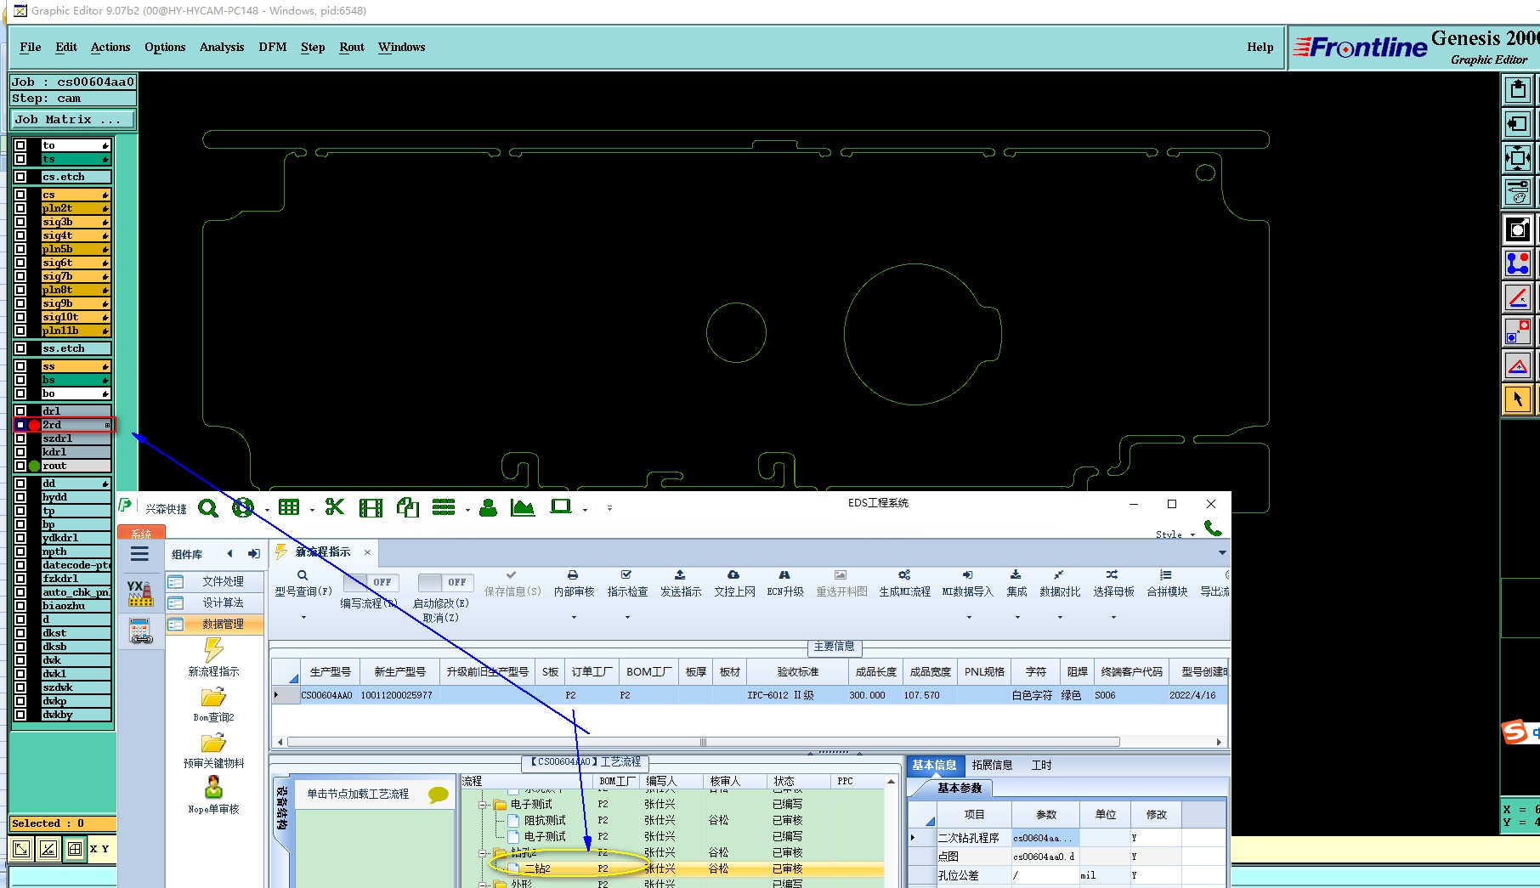Toggle checkbox for the rout layer
The width and height of the screenshot is (1540, 888).
coord(20,466)
